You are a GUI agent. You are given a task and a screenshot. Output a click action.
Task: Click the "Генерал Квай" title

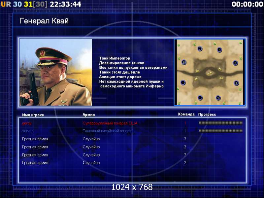(x=44, y=21)
